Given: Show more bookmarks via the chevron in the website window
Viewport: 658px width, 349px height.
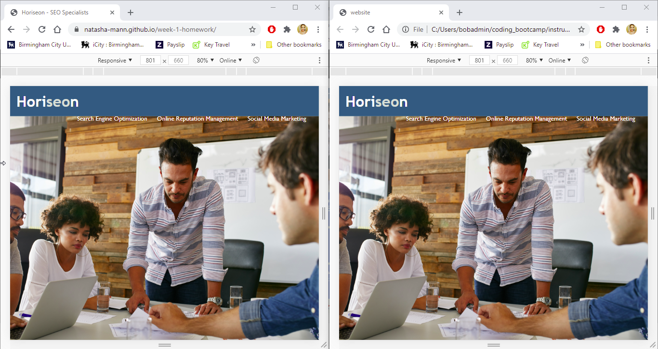Looking at the screenshot, I should (582, 45).
